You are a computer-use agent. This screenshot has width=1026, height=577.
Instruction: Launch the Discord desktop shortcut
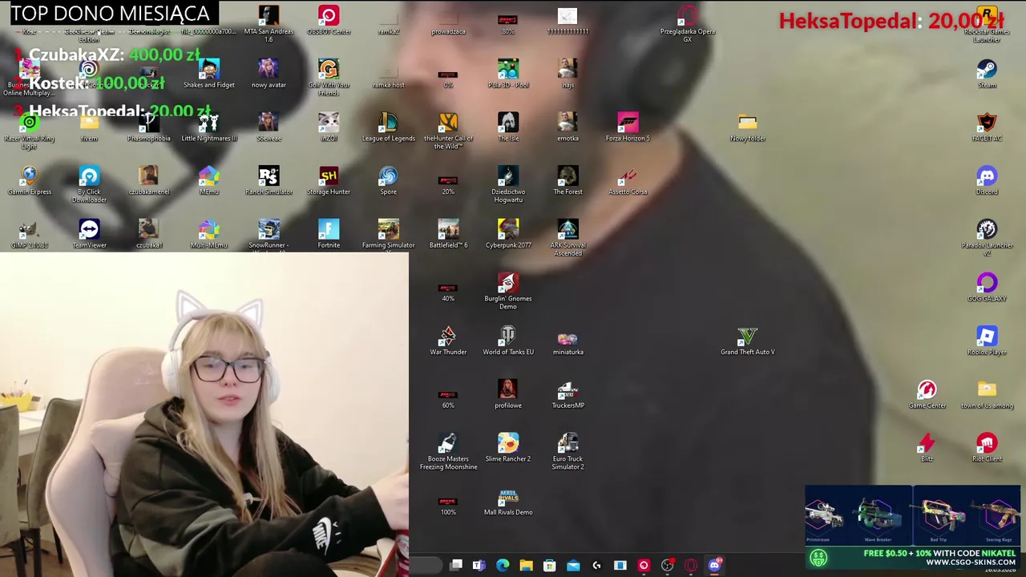click(x=987, y=180)
